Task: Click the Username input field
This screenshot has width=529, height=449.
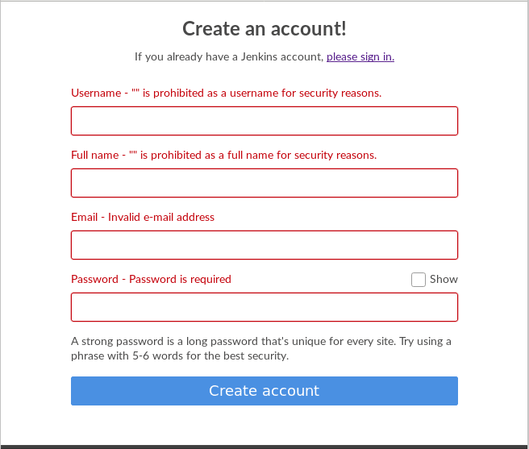Action: 264,121
